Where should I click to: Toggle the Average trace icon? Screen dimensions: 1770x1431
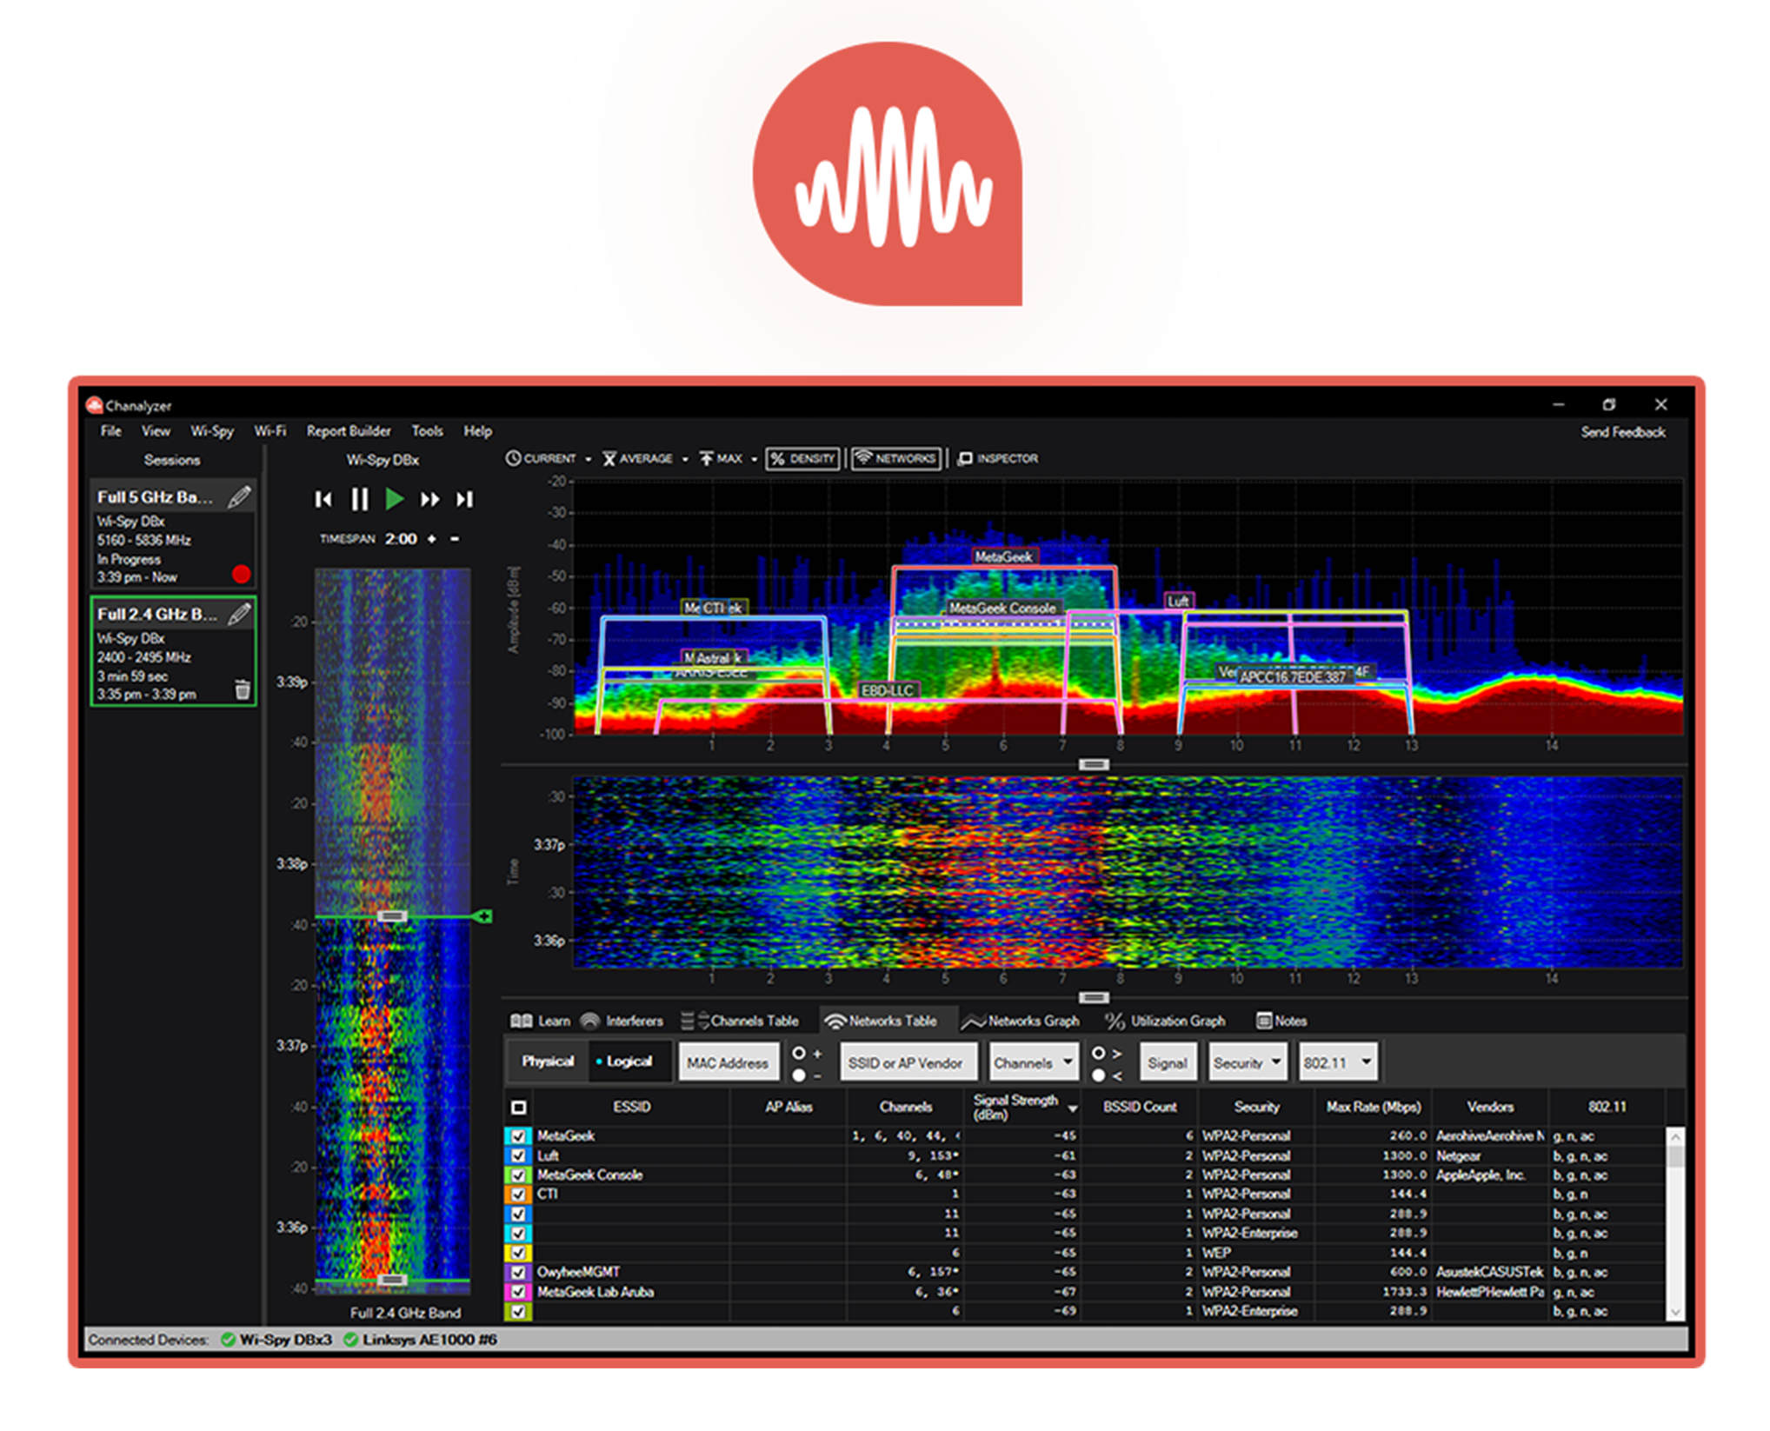pyautogui.click(x=609, y=458)
